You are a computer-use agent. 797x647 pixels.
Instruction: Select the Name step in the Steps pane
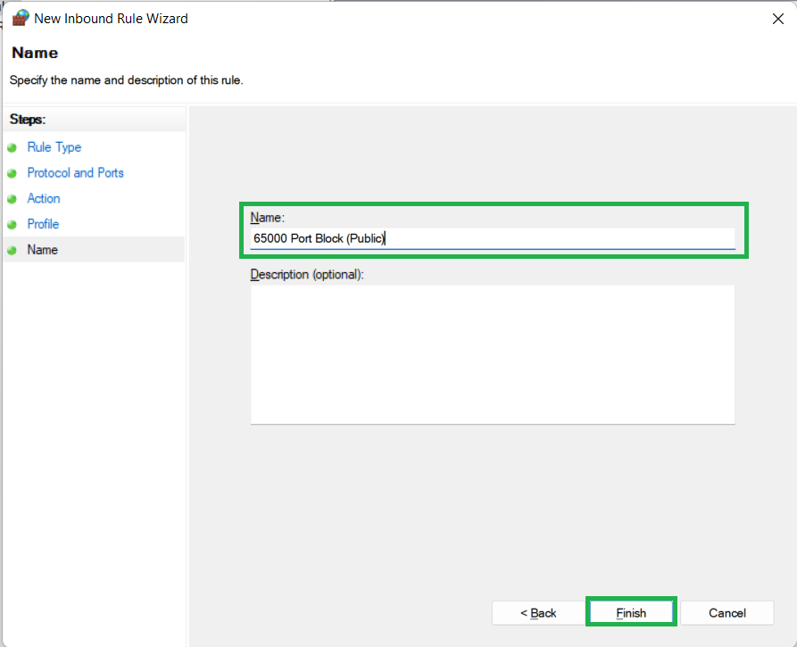[x=42, y=250]
